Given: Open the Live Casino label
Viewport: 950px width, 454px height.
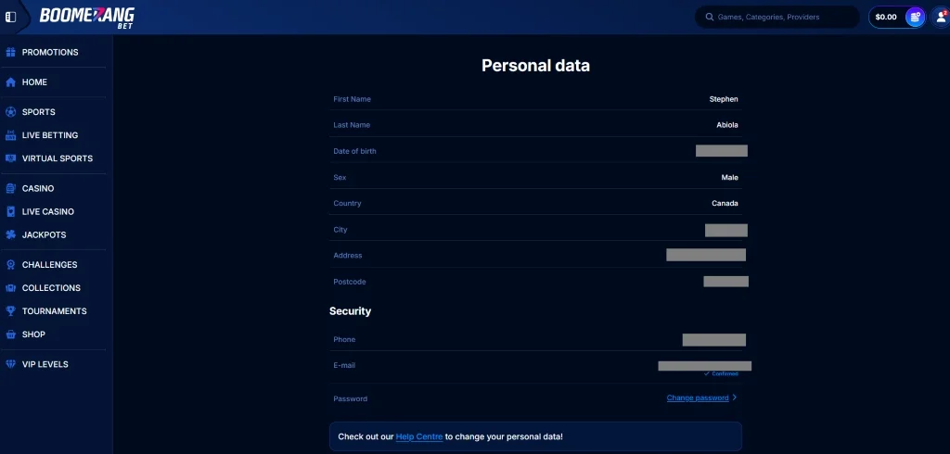Looking at the screenshot, I should pyautogui.click(x=48, y=212).
